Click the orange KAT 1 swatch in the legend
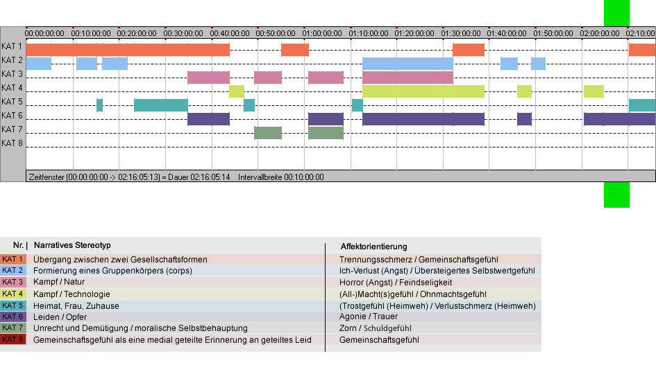Screen dimensions: 656x367 tap(13, 259)
